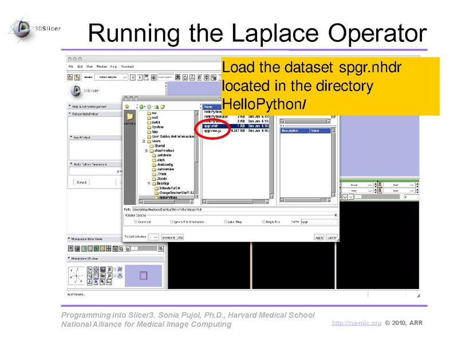458x344 pixels.
Task: Collapse the stuartwallace folder tree node
Action: [x=146, y=151]
